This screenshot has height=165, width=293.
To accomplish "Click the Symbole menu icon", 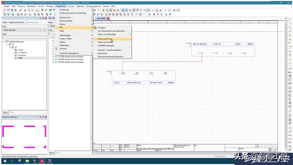I will (x=57, y=49).
